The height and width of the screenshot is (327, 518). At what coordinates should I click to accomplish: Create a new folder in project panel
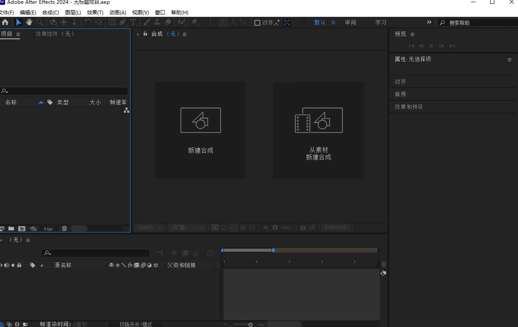[x=11, y=228]
